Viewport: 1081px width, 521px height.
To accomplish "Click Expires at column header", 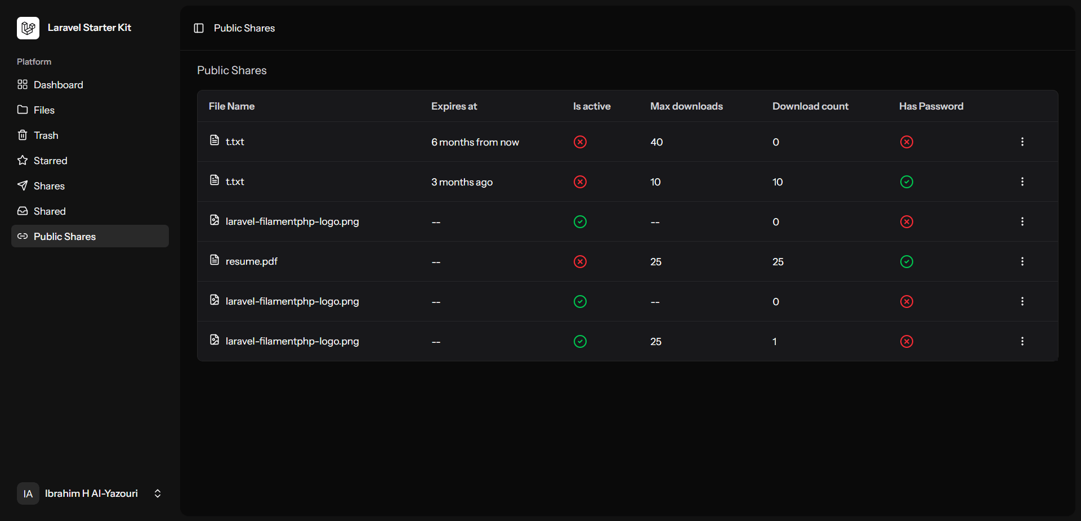I will tap(454, 106).
